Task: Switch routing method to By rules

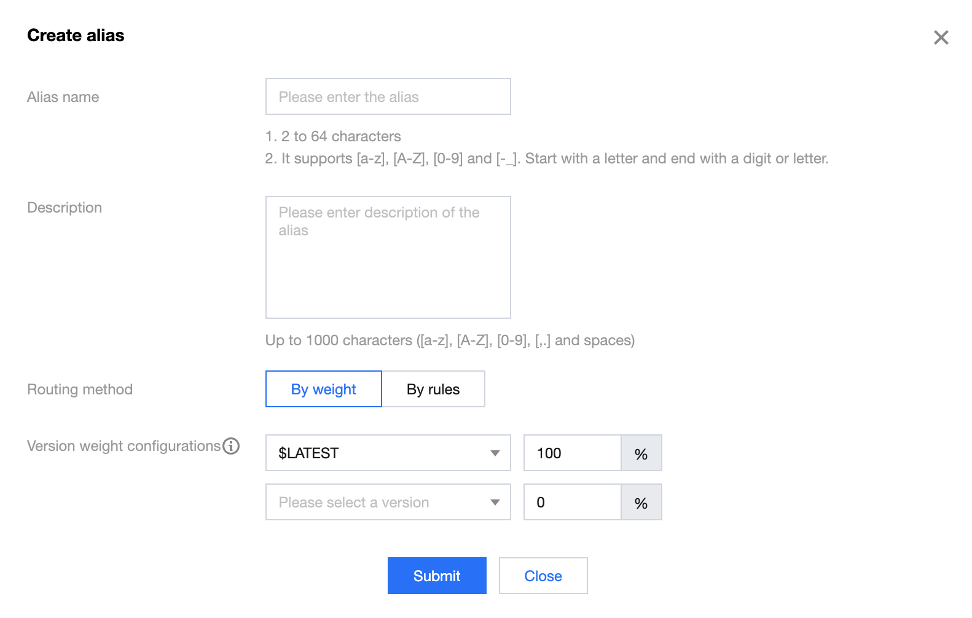Action: tap(433, 389)
